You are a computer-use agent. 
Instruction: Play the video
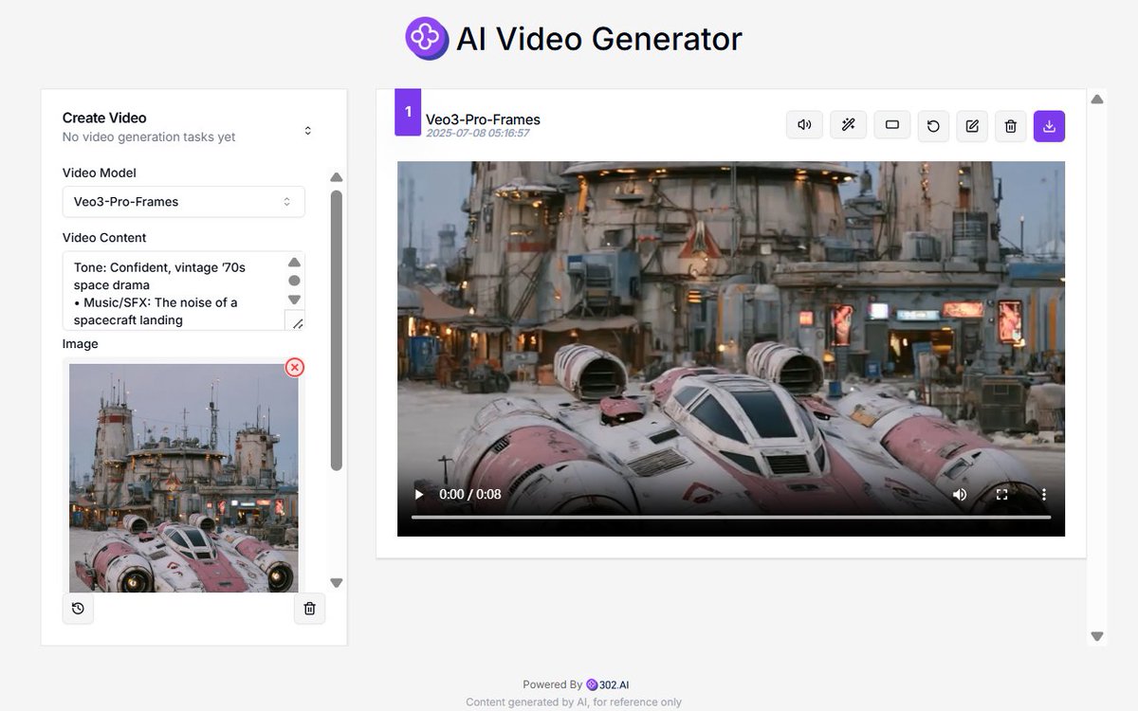pos(419,494)
